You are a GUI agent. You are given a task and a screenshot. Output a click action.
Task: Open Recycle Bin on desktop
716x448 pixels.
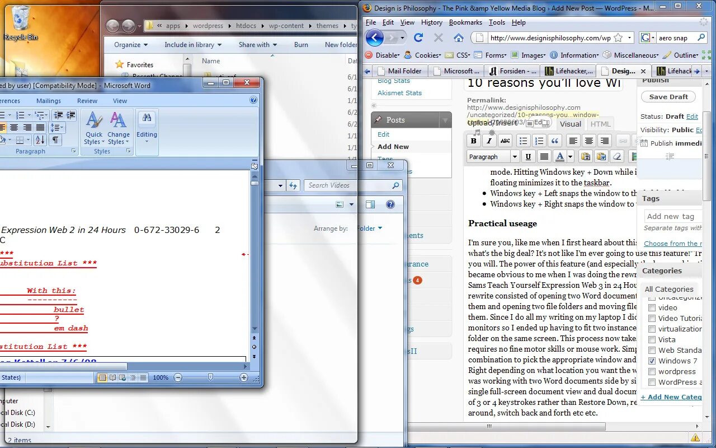point(21,23)
